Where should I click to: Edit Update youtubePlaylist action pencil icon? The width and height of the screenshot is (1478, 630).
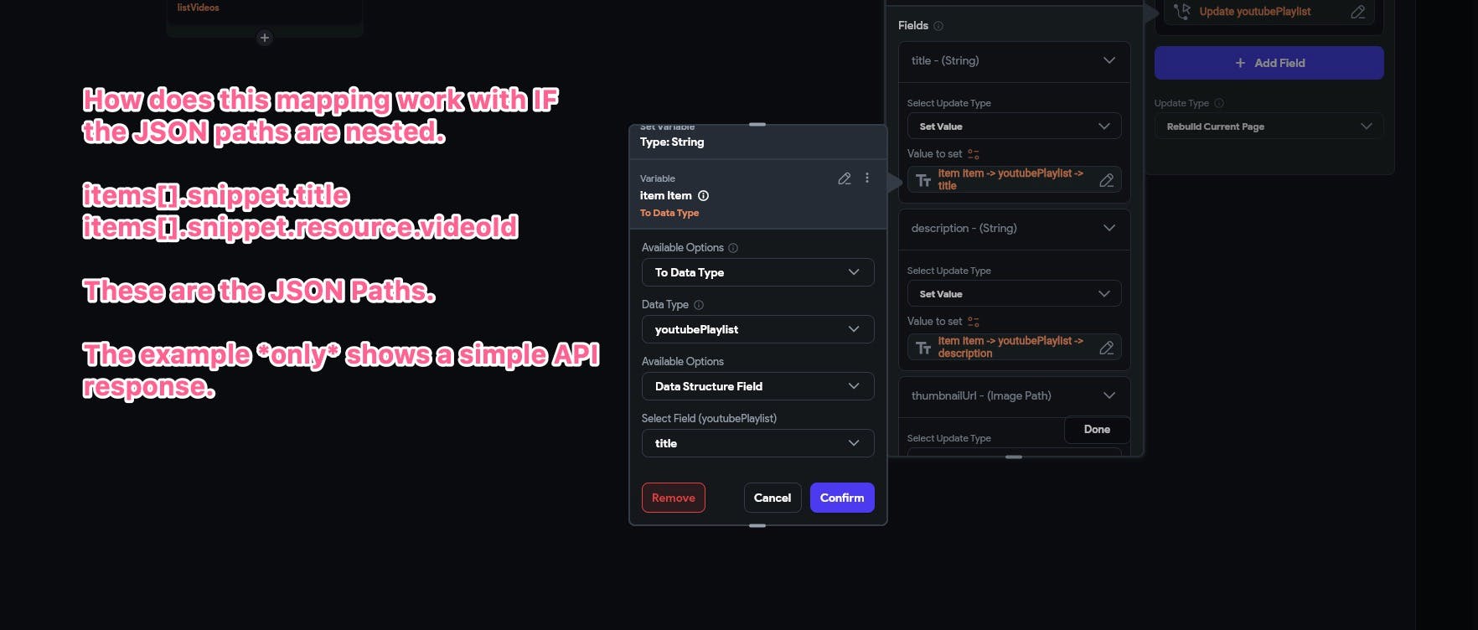(x=1358, y=12)
